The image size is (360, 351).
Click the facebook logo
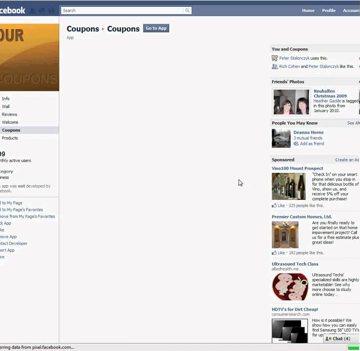point(12,10)
